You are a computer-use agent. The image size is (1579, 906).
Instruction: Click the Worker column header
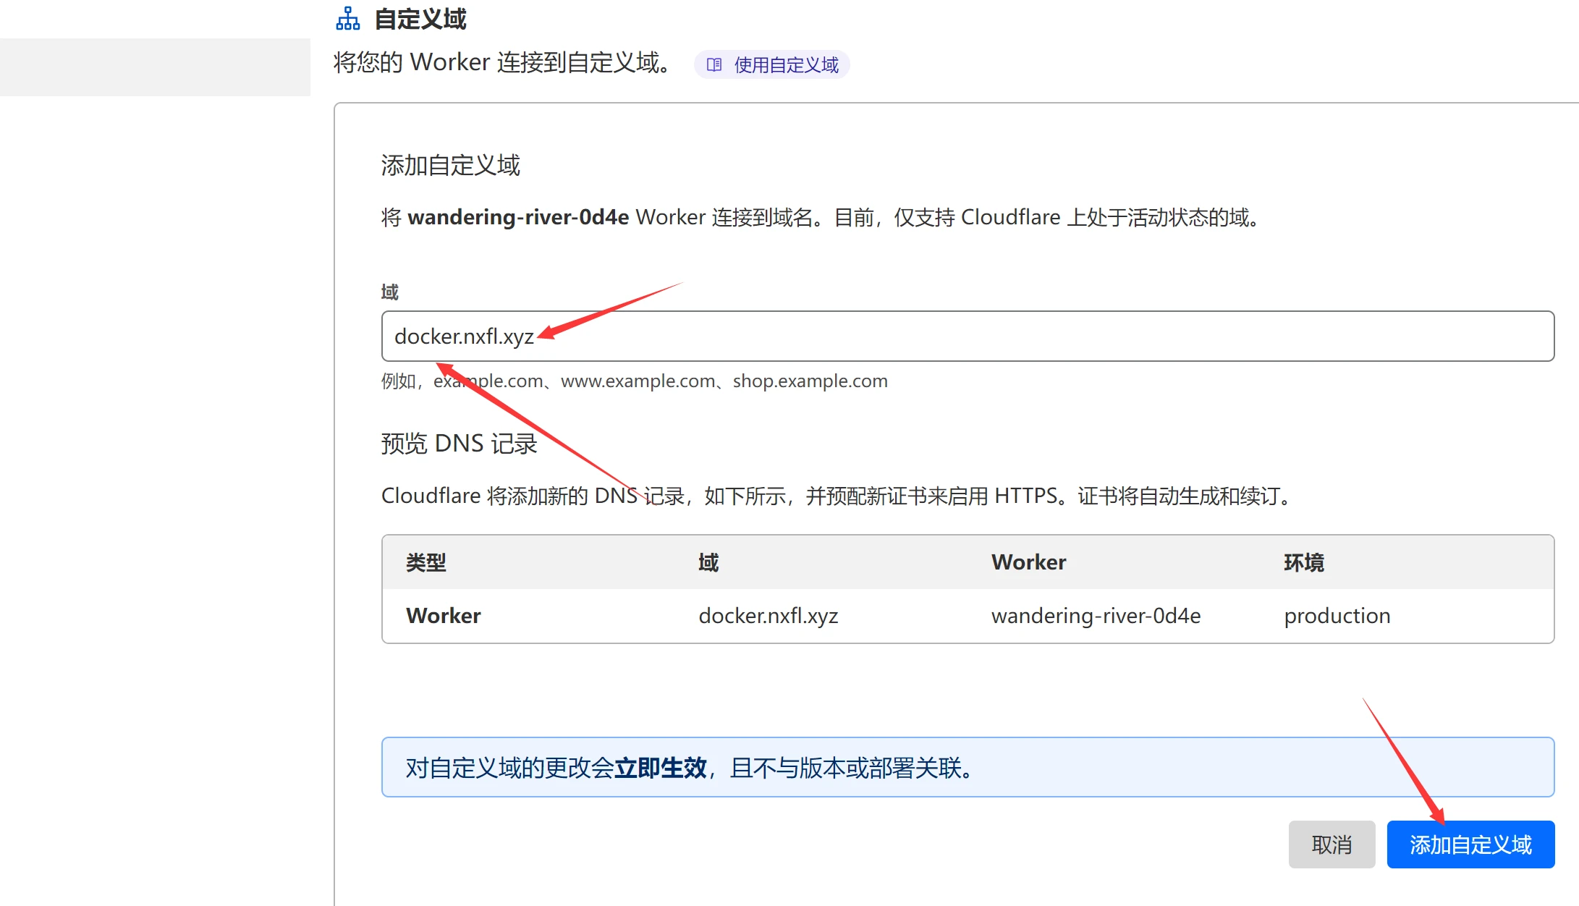[1028, 562]
